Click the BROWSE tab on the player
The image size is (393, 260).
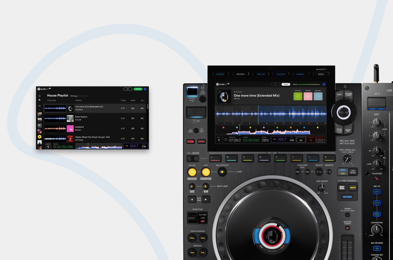coord(241,74)
